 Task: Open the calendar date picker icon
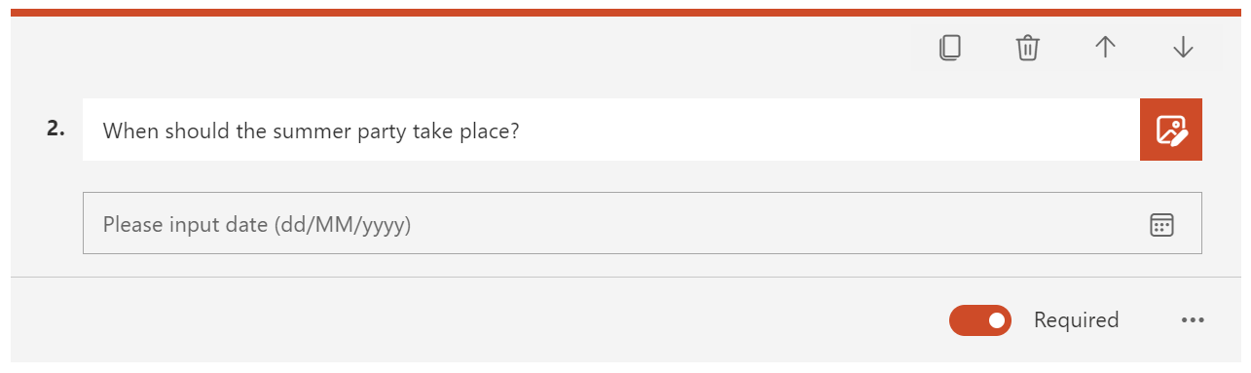click(1161, 225)
